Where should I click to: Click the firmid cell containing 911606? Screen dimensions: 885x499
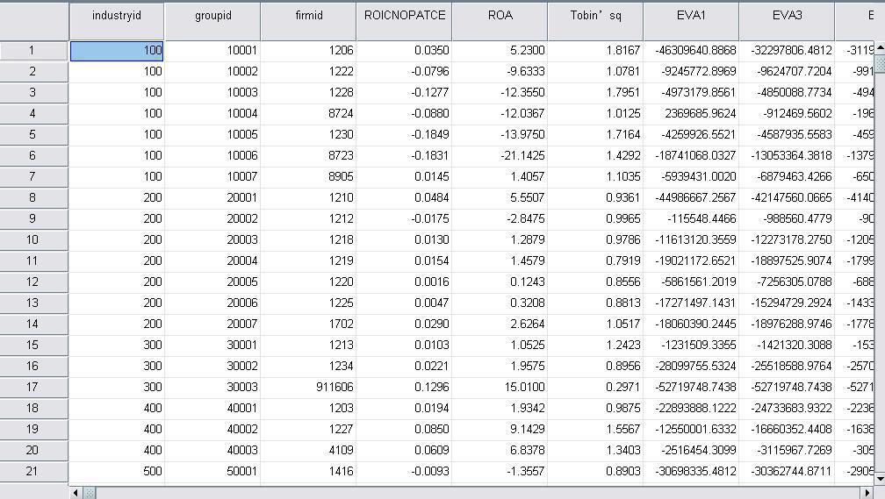(x=308, y=387)
